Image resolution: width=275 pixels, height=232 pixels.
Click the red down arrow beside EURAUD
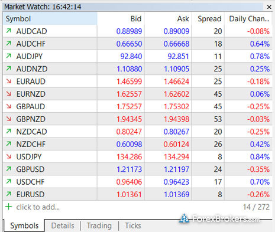8,81
